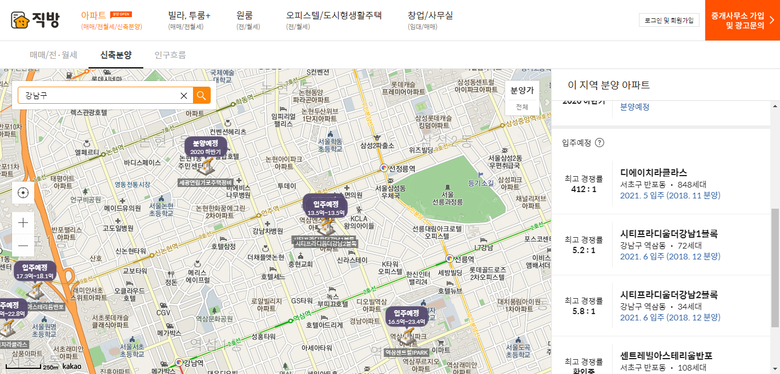Click the 선정릉역 subway station icon
Image resolution: width=780 pixels, height=374 pixels.
click(x=384, y=169)
